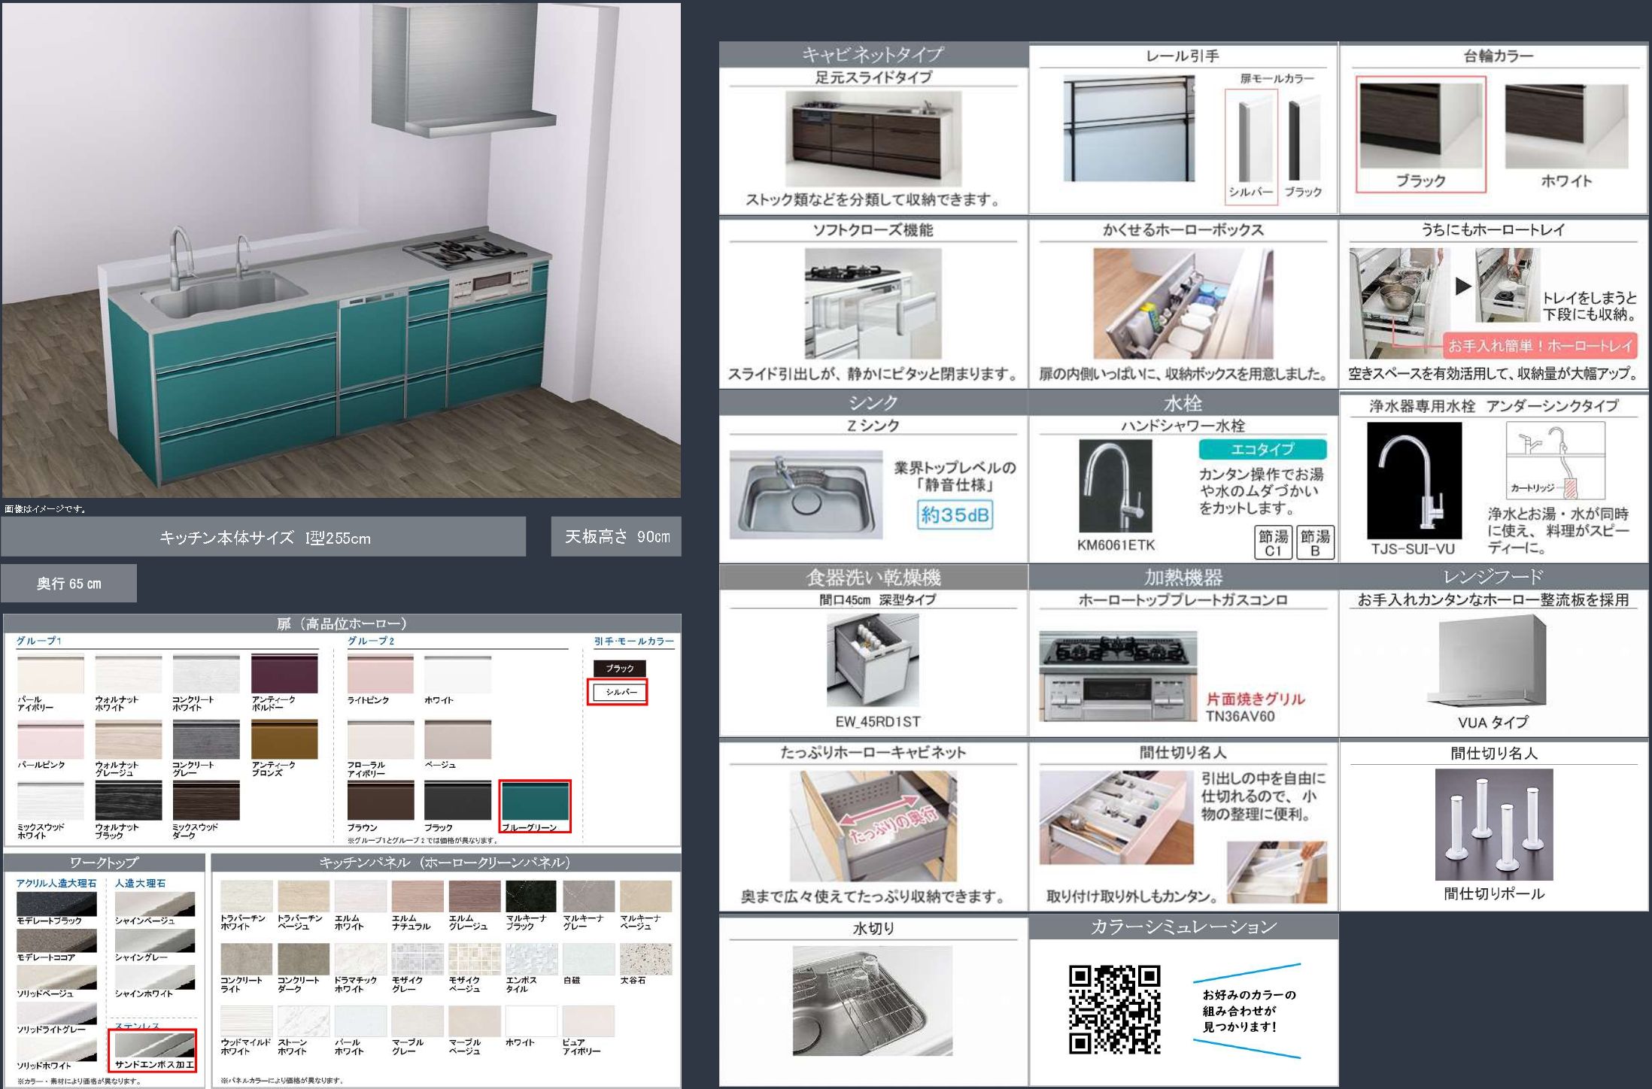Image resolution: width=1652 pixels, height=1089 pixels.
Task: Click the hand shower faucet KM6061ETK image
Action: tap(1115, 487)
